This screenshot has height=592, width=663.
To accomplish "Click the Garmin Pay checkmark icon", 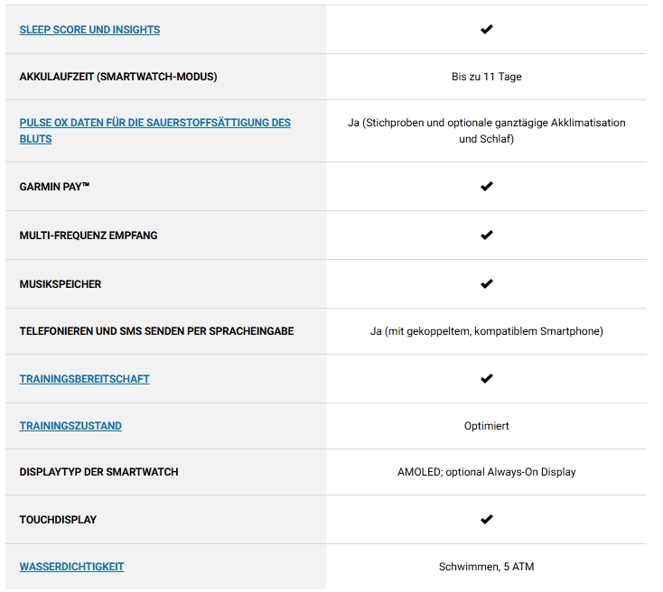I will [x=486, y=187].
